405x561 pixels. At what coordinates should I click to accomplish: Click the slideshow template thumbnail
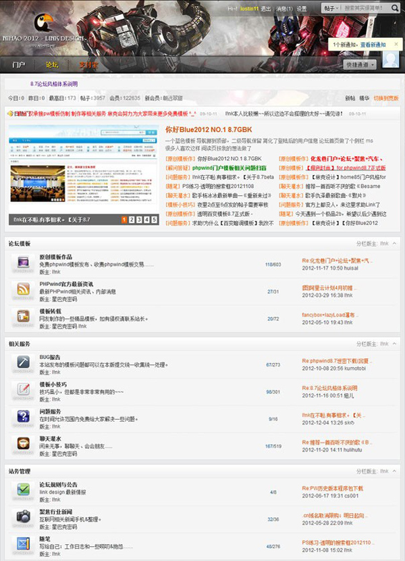coord(84,170)
